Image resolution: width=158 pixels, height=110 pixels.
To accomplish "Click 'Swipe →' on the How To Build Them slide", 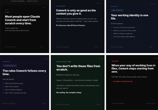I will 99,105.
